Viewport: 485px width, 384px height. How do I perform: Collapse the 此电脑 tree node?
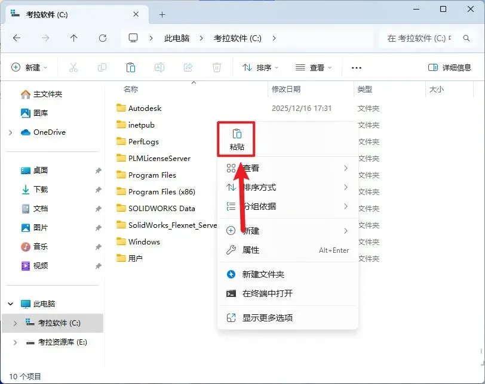pyautogui.click(x=11, y=304)
